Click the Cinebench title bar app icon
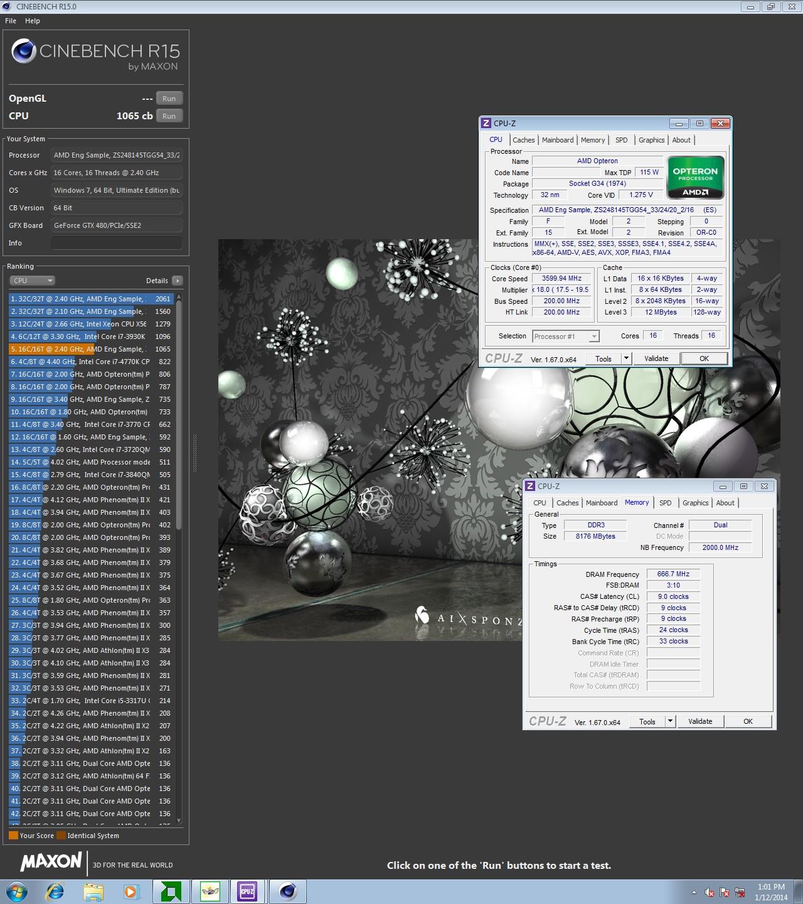Image resolution: width=803 pixels, height=904 pixels. (x=8, y=6)
